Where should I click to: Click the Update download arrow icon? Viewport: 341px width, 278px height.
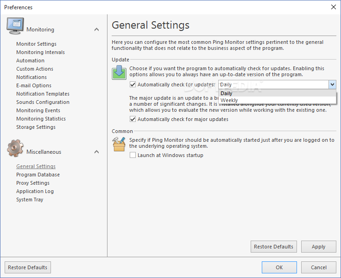coord(119,73)
